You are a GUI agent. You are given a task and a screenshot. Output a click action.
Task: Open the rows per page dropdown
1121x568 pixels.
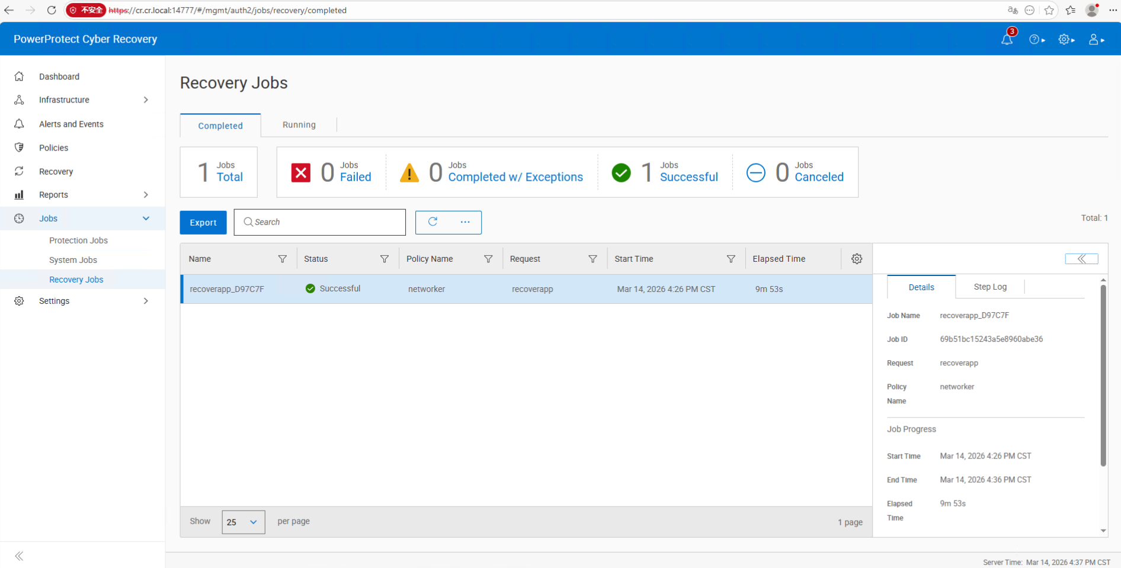pyautogui.click(x=243, y=522)
